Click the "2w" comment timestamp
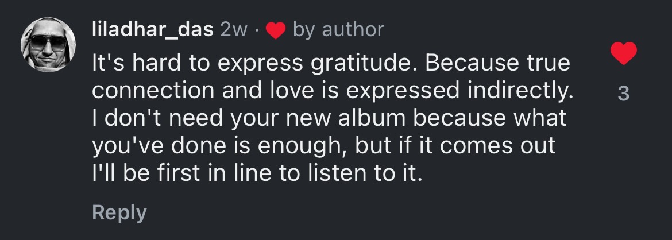 pos(233,30)
